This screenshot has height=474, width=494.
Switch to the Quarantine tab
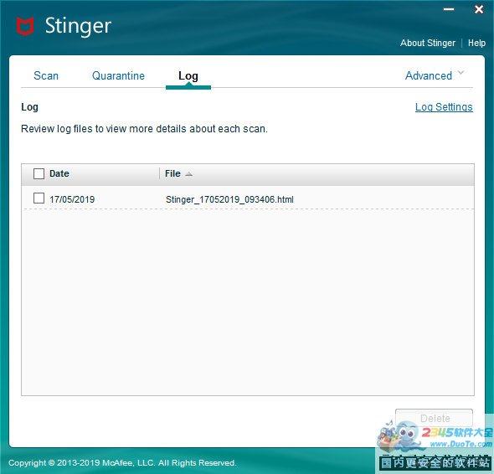coord(118,75)
